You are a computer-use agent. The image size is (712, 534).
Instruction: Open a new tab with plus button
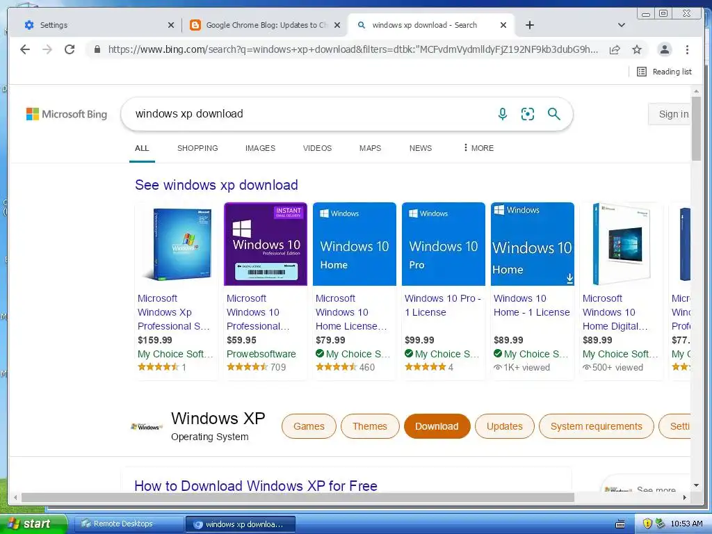pyautogui.click(x=529, y=26)
